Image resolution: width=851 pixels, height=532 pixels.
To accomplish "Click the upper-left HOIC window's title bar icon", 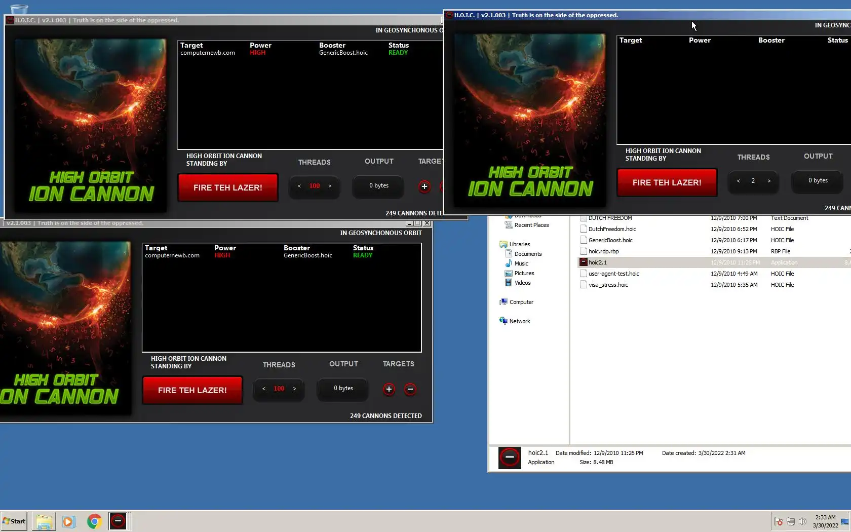I will point(10,20).
